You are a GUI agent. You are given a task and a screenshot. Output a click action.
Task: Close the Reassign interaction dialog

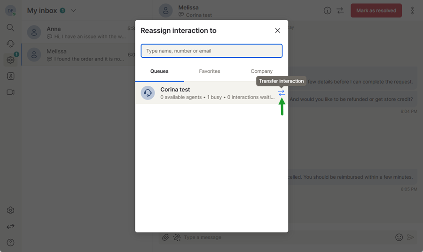click(x=277, y=31)
